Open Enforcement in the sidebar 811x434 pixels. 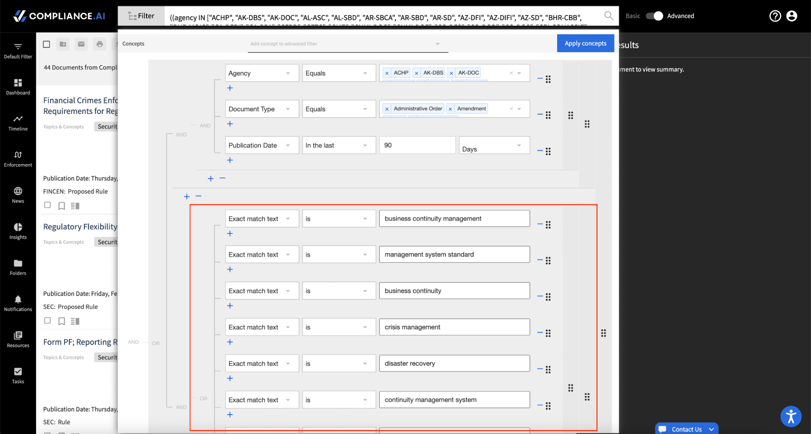click(18, 159)
